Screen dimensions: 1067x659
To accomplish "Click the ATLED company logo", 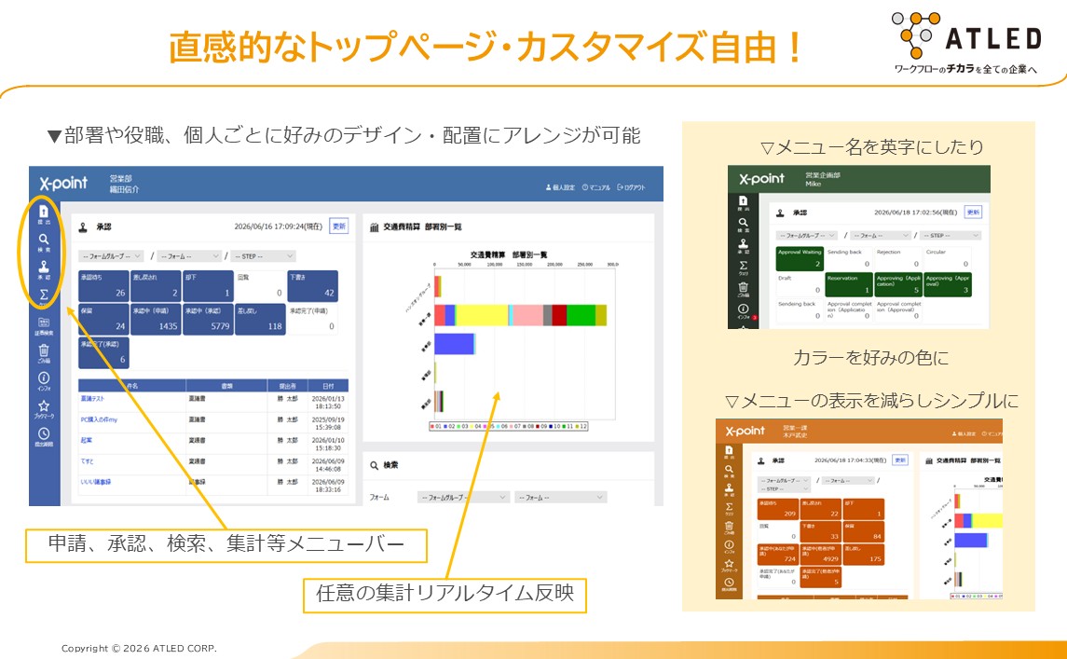I will click(x=967, y=42).
